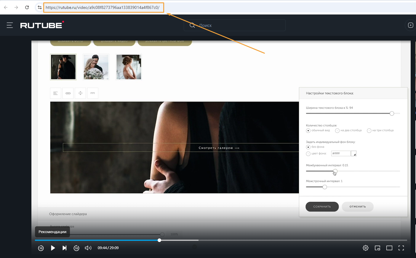This screenshot has width=416, height=258.
Task: Click the #ffffff color hex field
Action: point(341,153)
